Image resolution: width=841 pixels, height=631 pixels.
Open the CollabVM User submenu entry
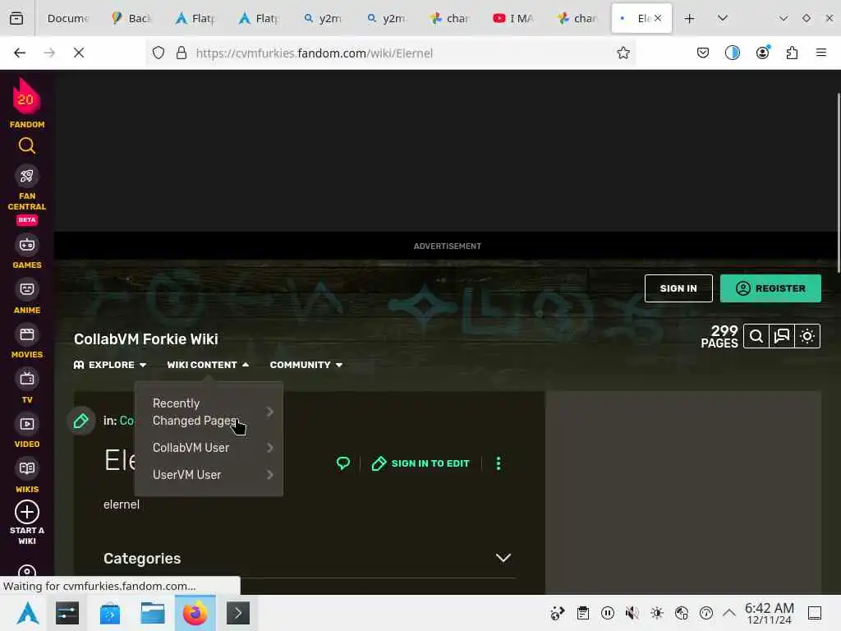coord(209,448)
